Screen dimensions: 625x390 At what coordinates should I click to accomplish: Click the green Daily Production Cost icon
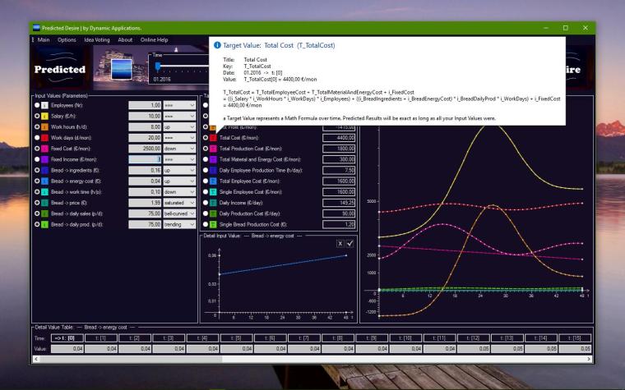tap(213, 213)
